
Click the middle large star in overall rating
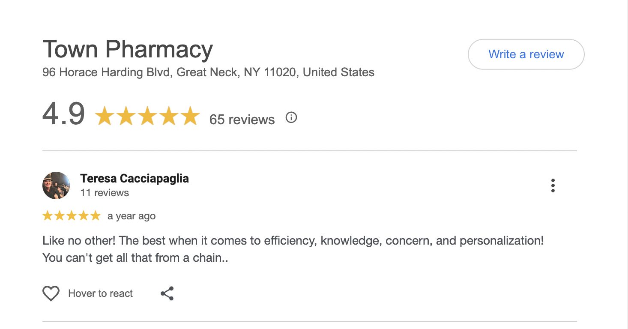point(147,117)
